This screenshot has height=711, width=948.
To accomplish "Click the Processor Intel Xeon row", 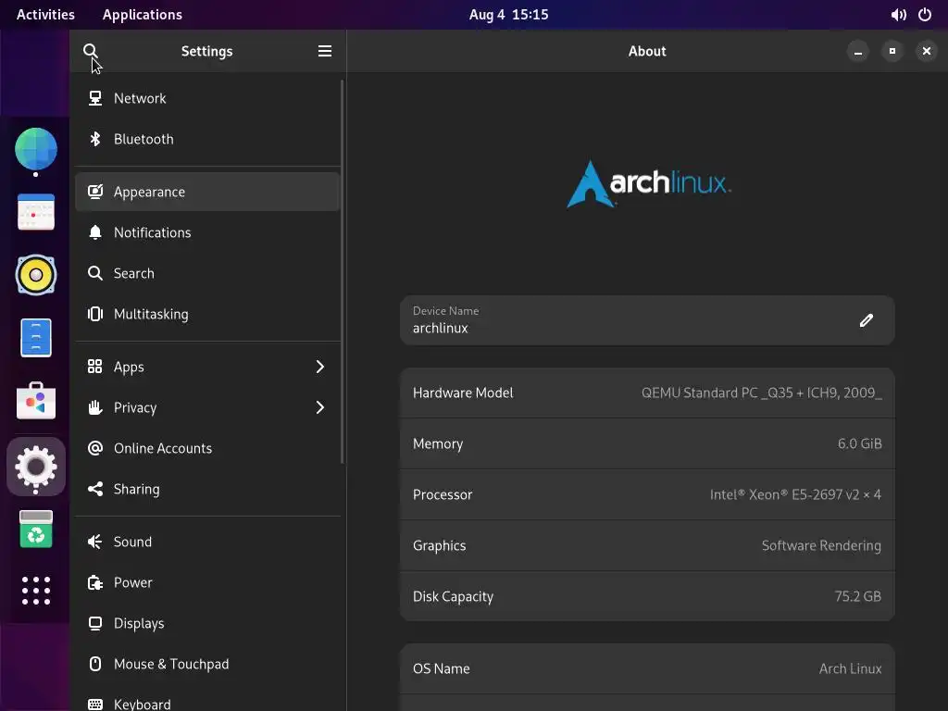I will coord(647,494).
